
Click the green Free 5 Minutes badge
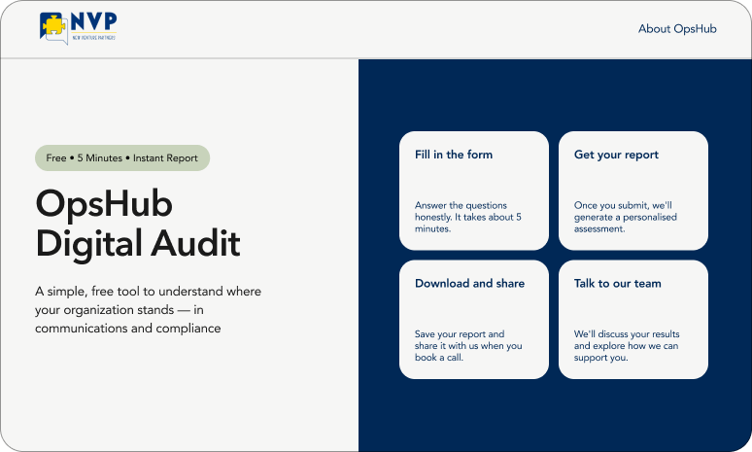coord(121,157)
